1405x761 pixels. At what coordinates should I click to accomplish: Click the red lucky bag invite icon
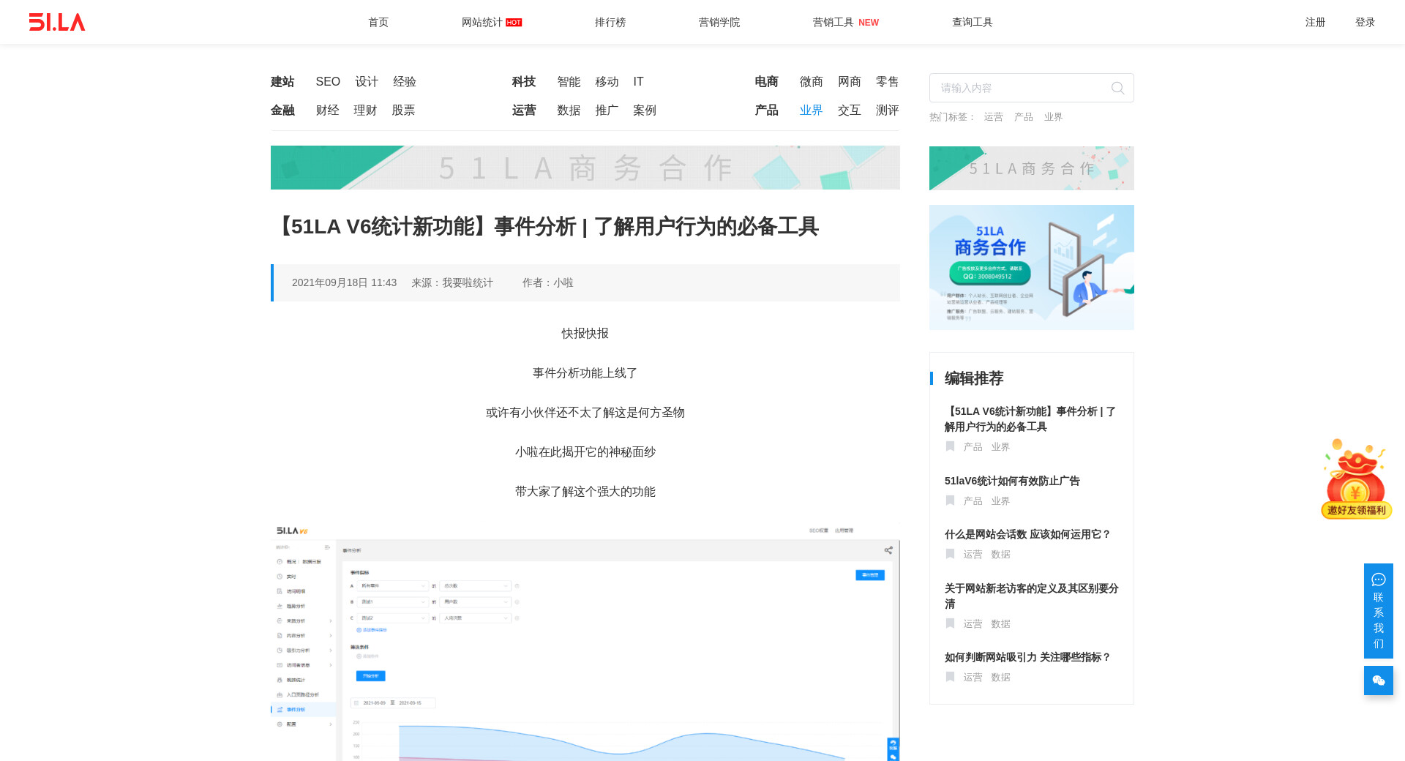click(1356, 479)
